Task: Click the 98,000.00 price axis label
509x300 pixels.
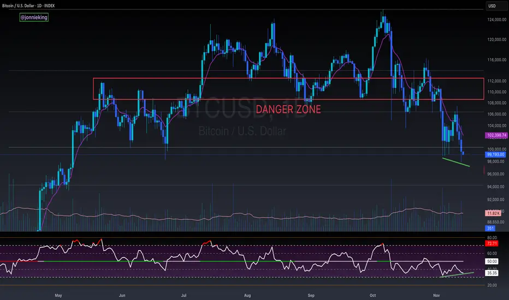Action: click(496, 161)
